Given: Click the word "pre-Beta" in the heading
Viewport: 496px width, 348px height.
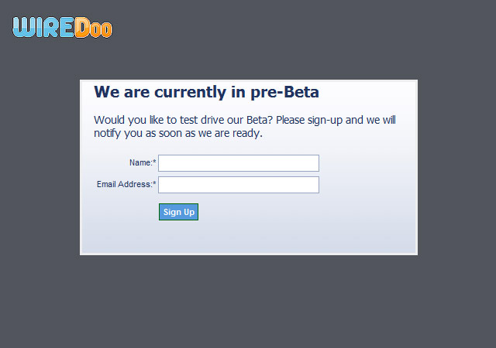Looking at the screenshot, I should [284, 92].
